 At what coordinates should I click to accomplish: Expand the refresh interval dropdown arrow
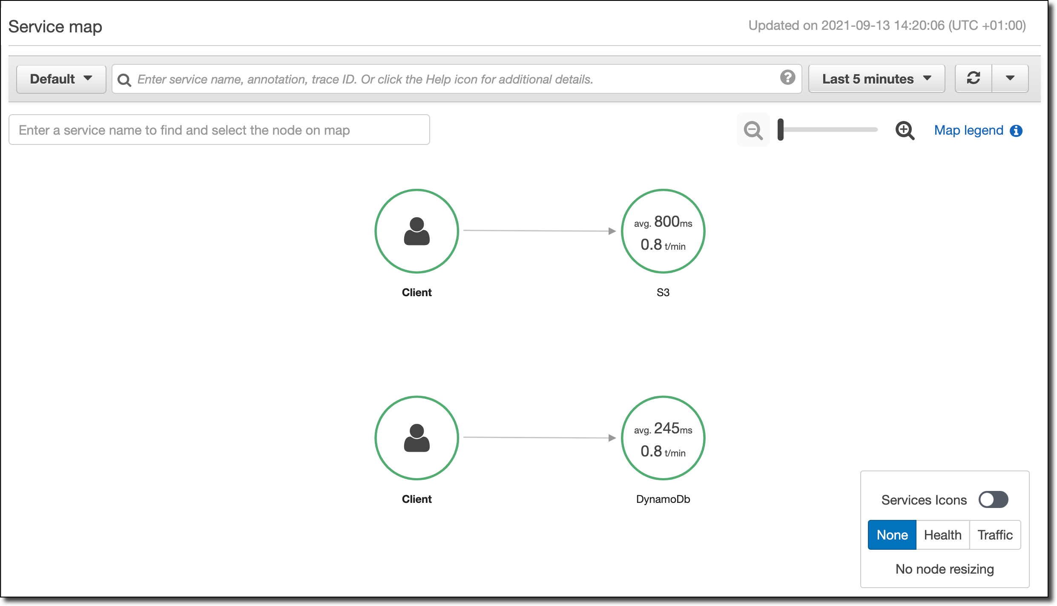tap(1010, 78)
